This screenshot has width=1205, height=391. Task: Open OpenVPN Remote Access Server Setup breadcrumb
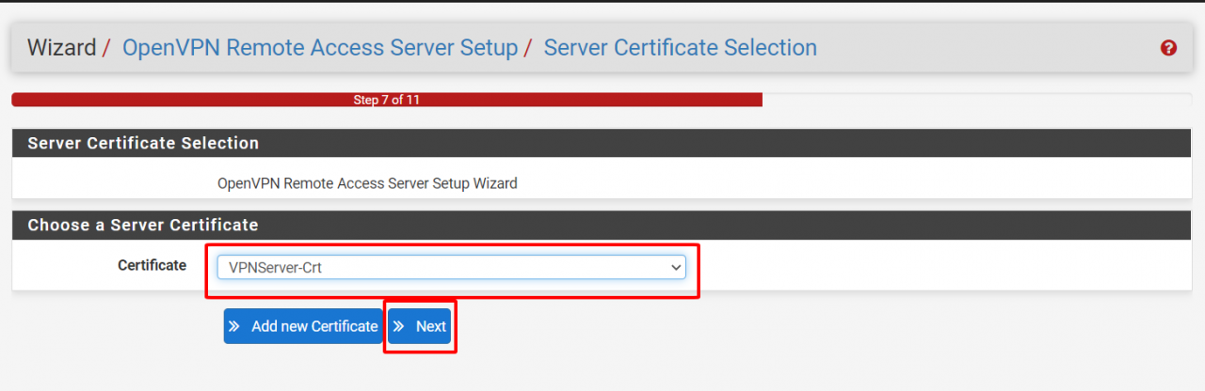(x=320, y=48)
